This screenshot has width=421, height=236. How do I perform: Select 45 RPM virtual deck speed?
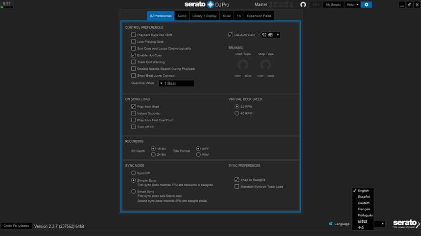236,113
